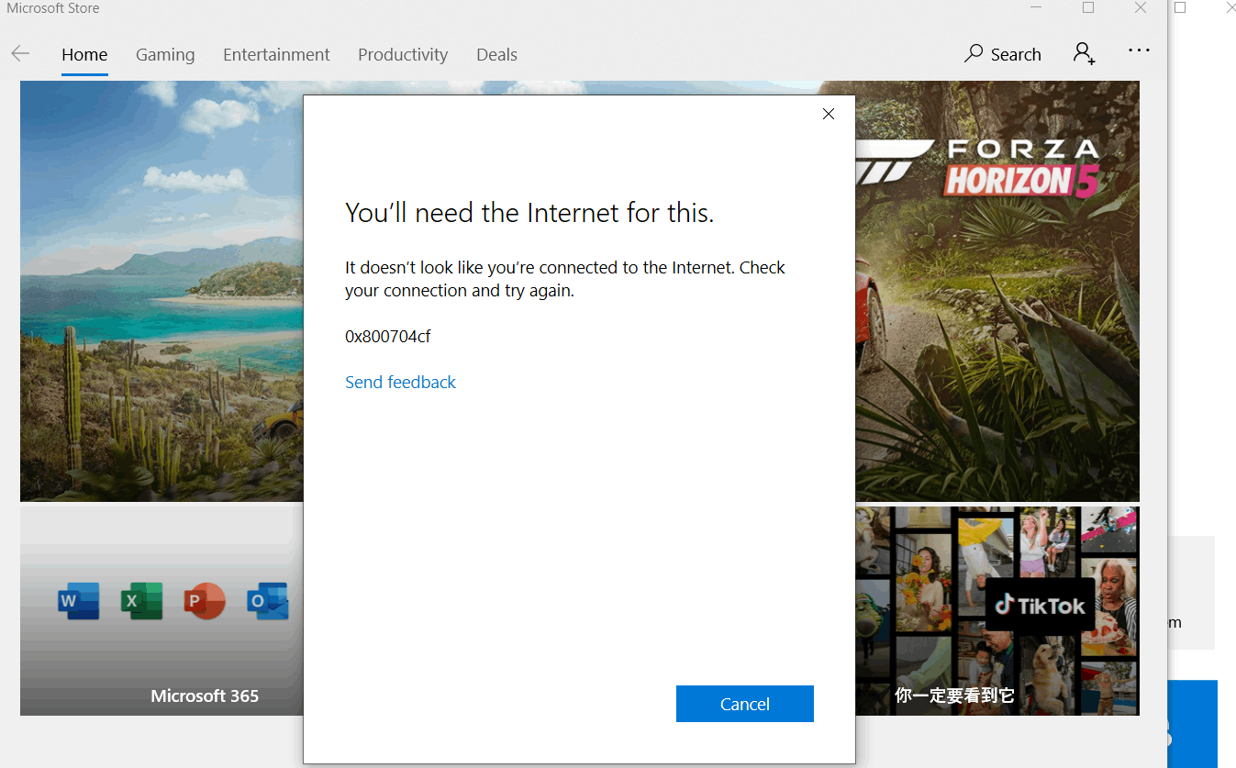
Task: Maximize the Microsoft Store window
Action: (x=1088, y=8)
